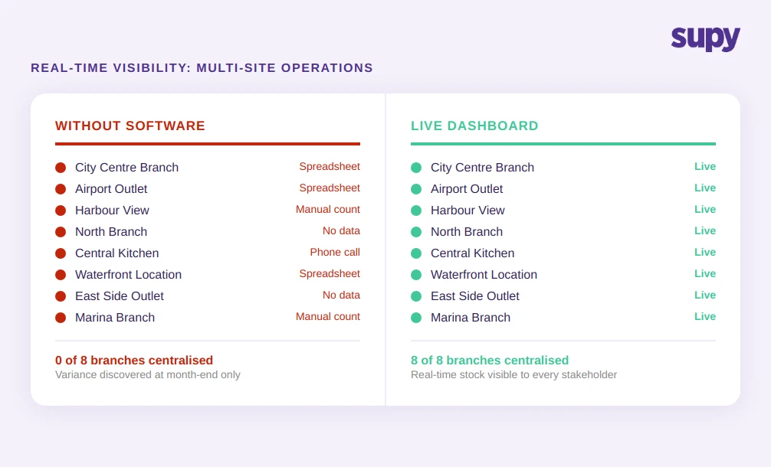
Task: Select Harbour View in Without Software list
Action: point(112,211)
